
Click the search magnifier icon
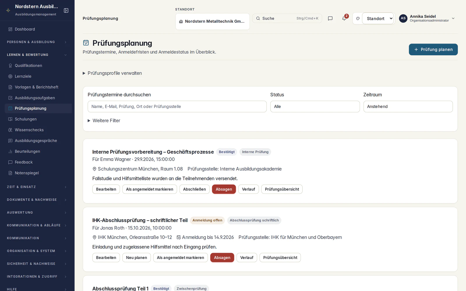(258, 18)
